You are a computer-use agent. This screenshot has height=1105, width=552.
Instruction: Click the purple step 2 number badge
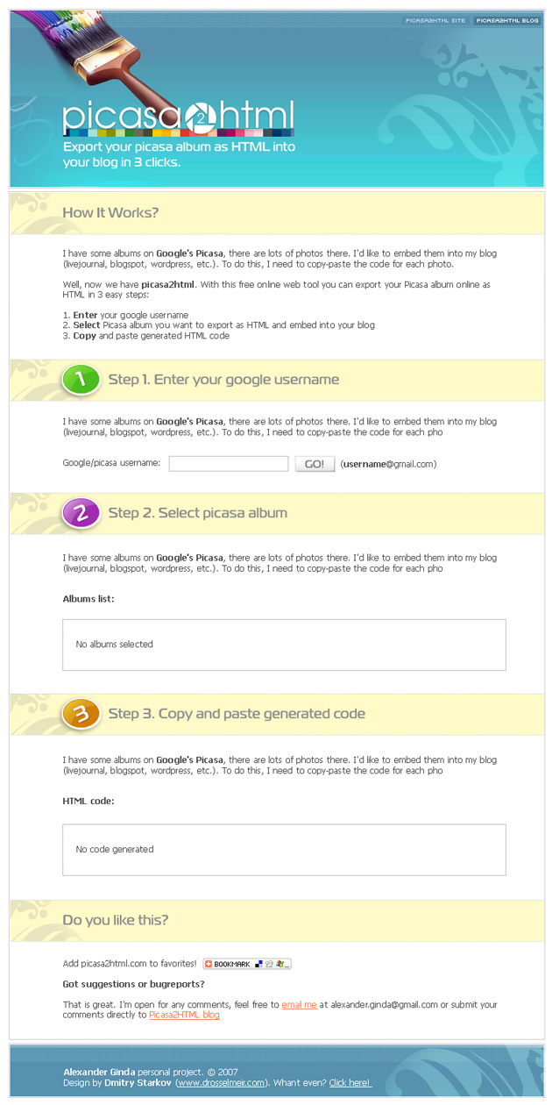81,513
